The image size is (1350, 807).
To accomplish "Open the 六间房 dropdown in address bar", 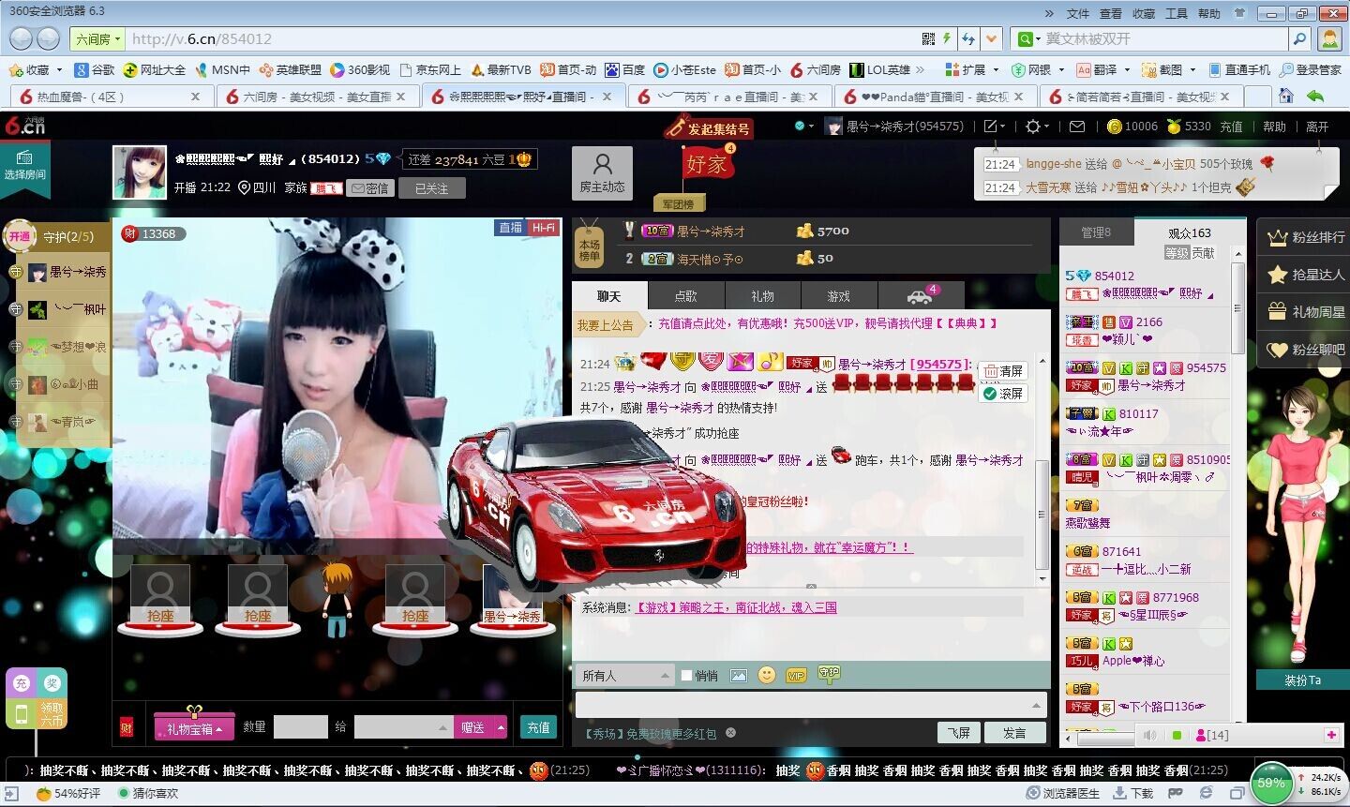I will point(98,38).
